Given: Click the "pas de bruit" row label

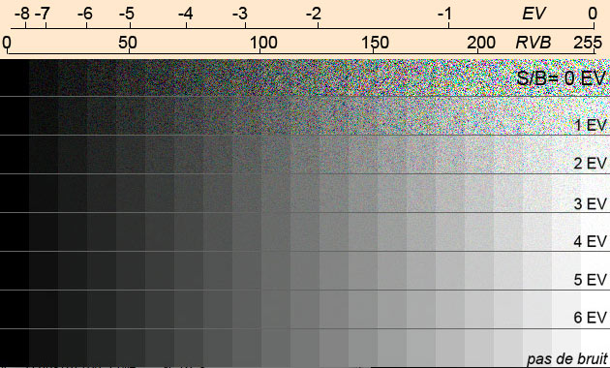Looking at the screenshot, I should coord(566,358).
